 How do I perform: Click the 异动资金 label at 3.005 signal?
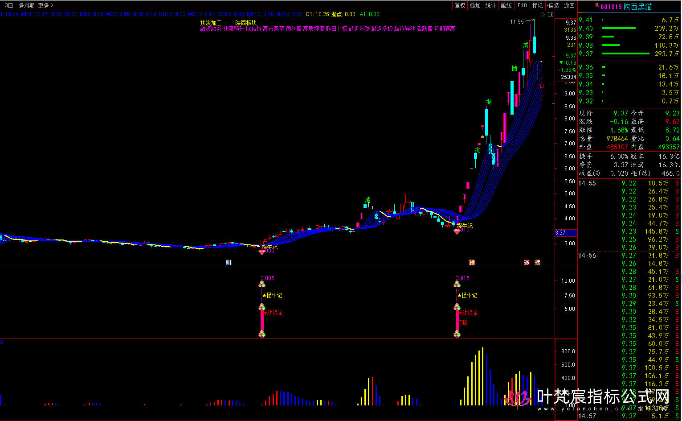click(273, 313)
